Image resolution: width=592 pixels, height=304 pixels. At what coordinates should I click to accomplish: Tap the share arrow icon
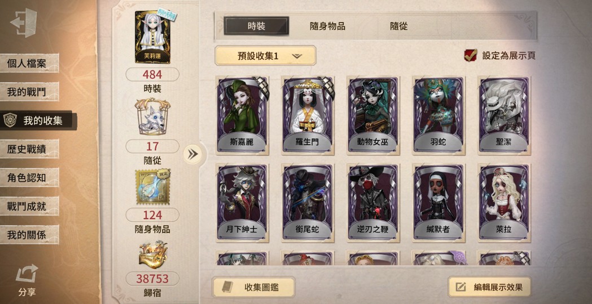(27, 274)
